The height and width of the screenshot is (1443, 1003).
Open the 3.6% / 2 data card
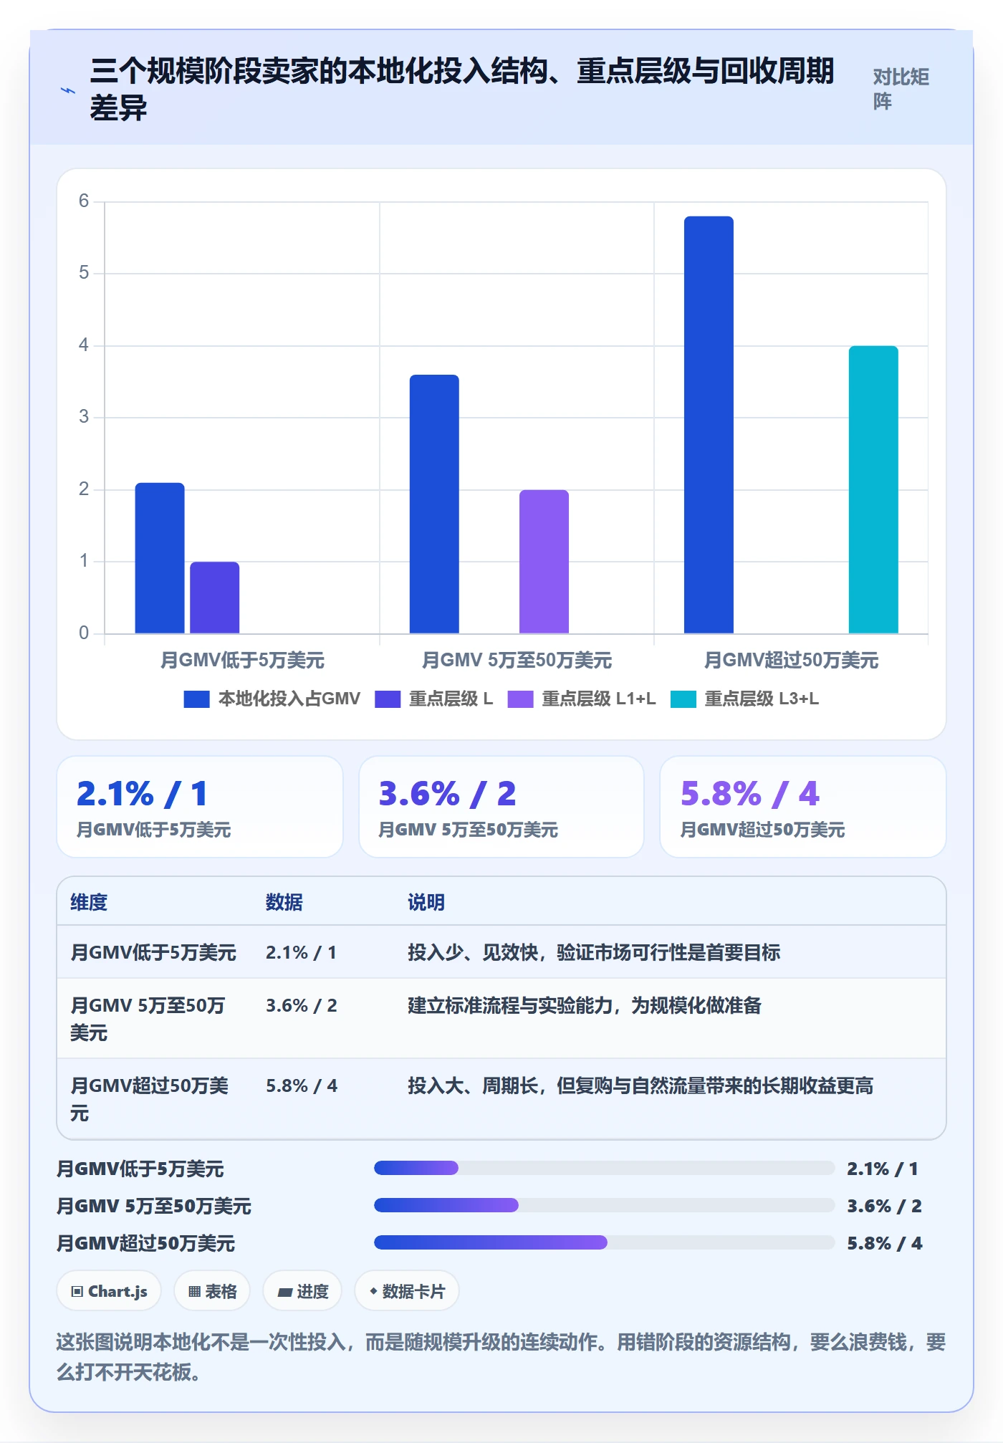pyautogui.click(x=501, y=807)
